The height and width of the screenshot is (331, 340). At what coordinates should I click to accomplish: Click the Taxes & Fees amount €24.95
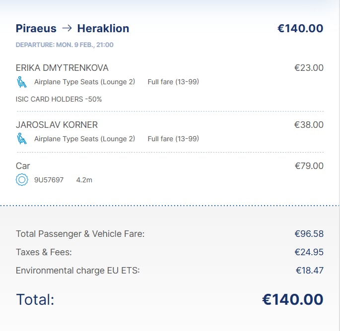pos(309,252)
